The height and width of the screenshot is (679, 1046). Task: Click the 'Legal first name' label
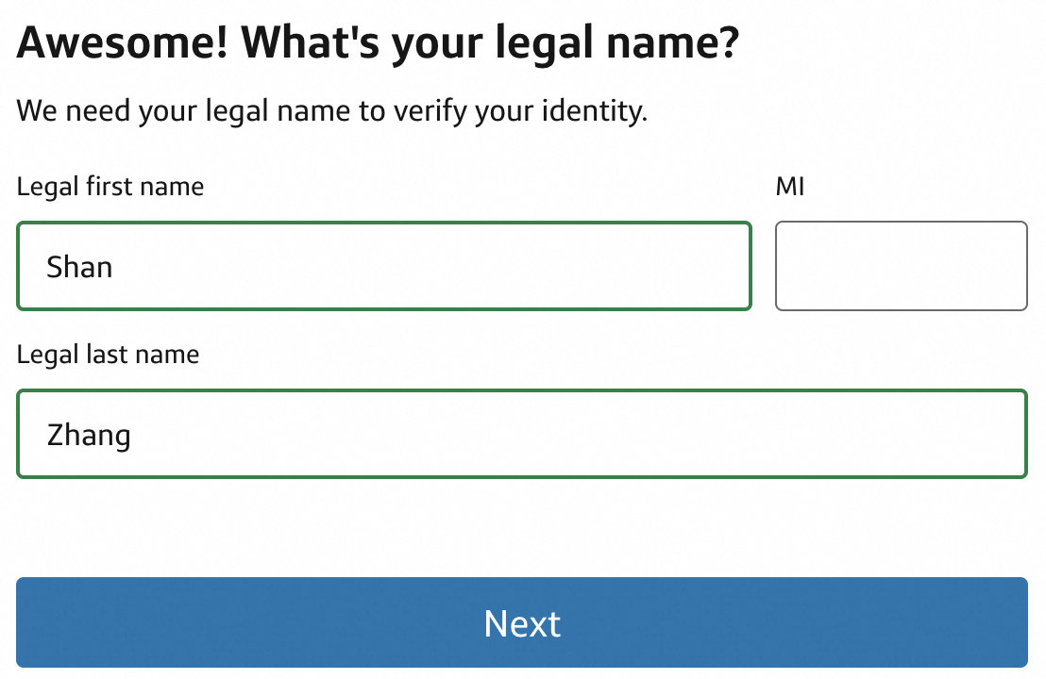(110, 187)
